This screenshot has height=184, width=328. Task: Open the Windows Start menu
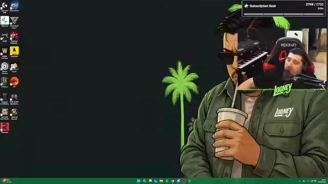click(x=138, y=181)
